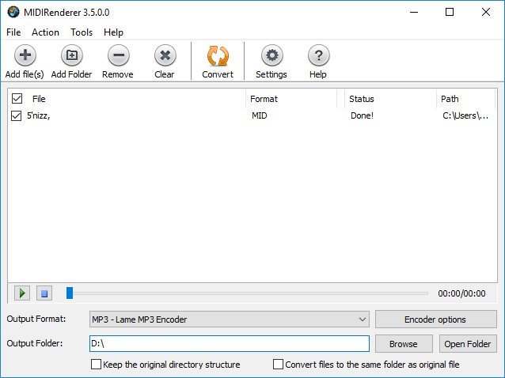This screenshot has width=505, height=378.
Task: Click the Add file(s) plus icon
Action: click(24, 56)
